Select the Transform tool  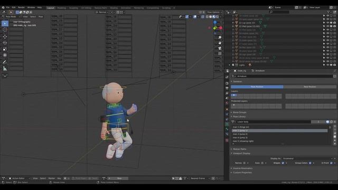pos(5,55)
